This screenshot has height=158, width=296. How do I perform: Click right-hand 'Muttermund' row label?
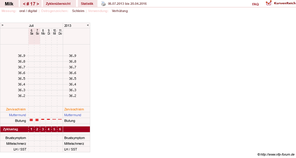click(73, 115)
